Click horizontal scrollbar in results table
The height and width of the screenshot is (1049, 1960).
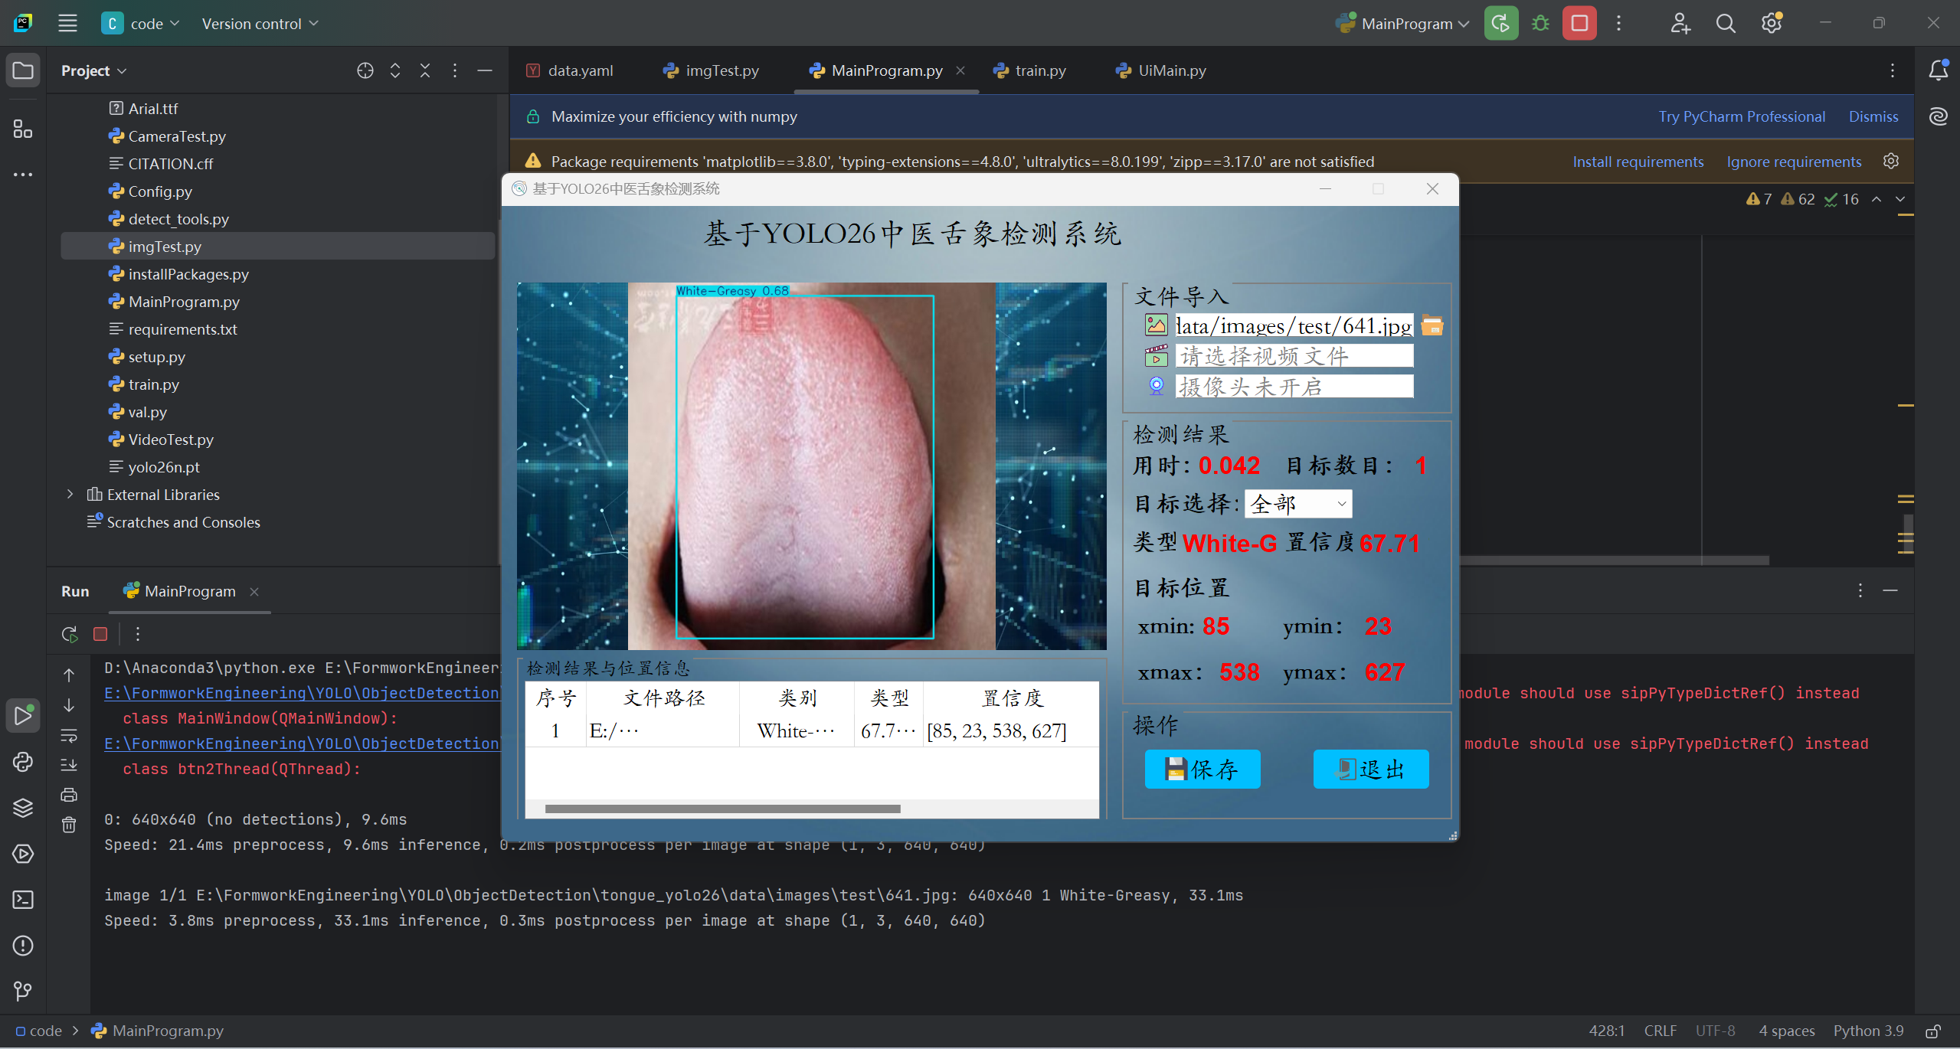point(722,809)
